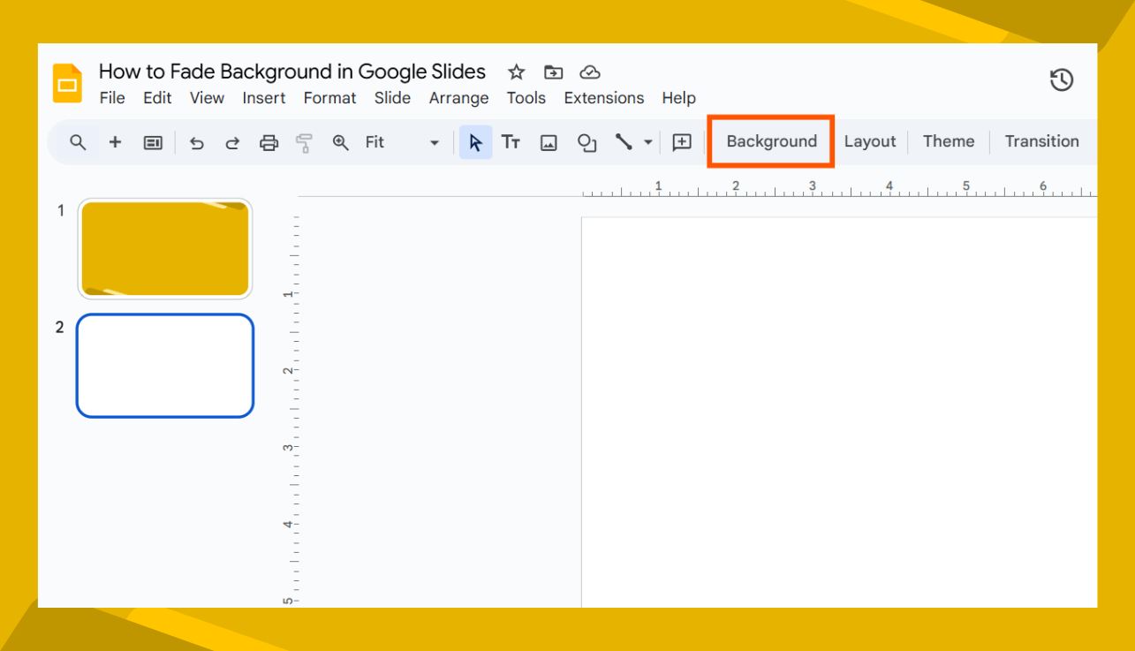Add a comment
This screenshot has height=651, width=1135.
(x=681, y=141)
